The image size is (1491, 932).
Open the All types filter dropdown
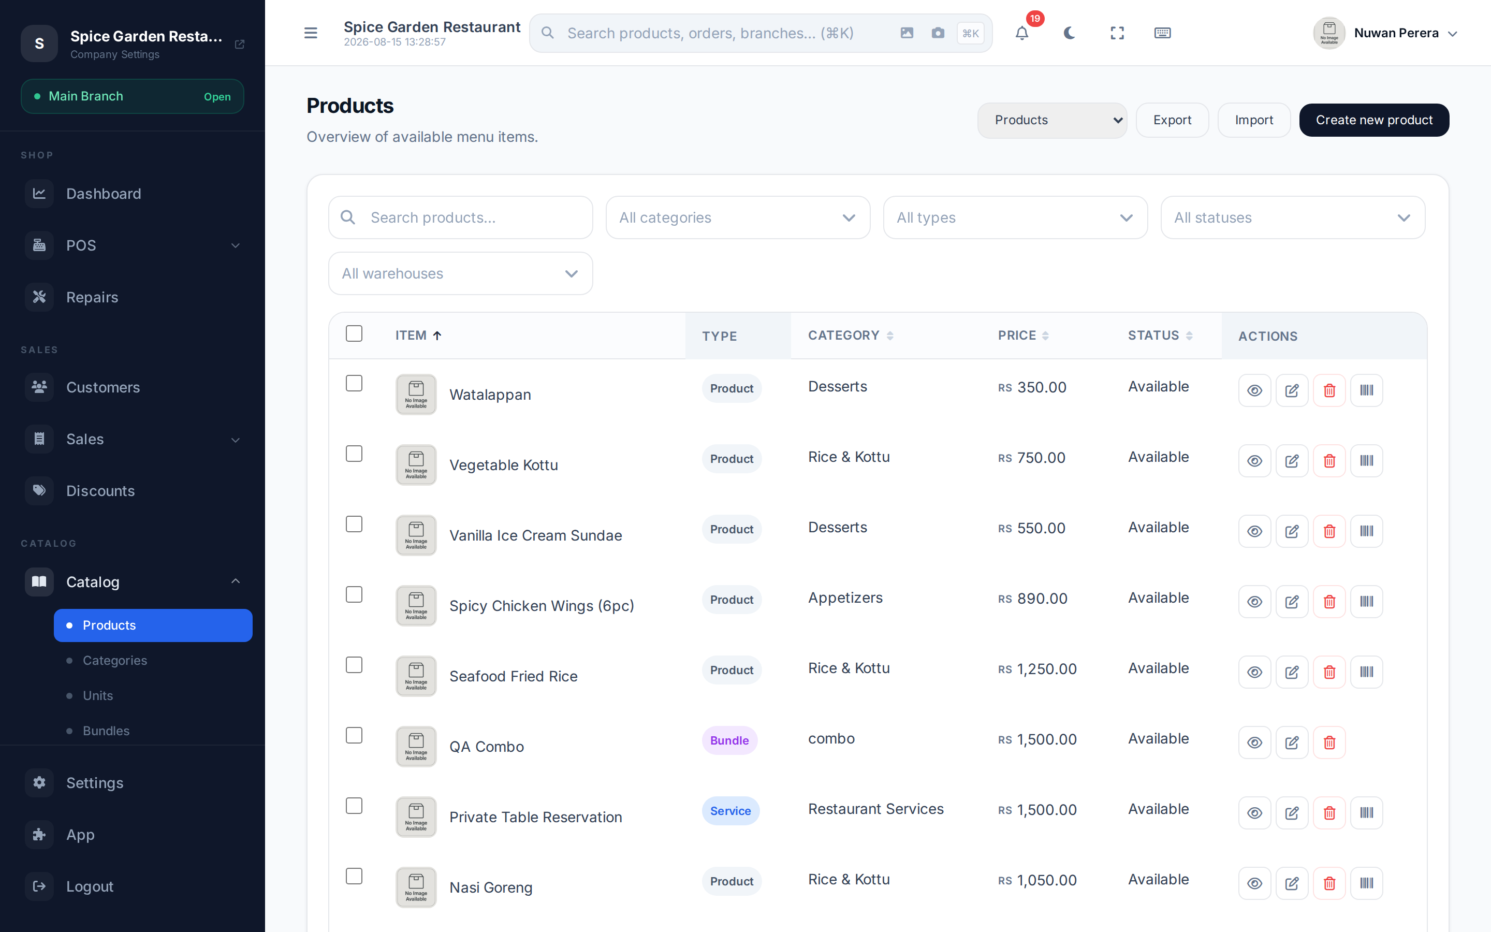point(1015,217)
